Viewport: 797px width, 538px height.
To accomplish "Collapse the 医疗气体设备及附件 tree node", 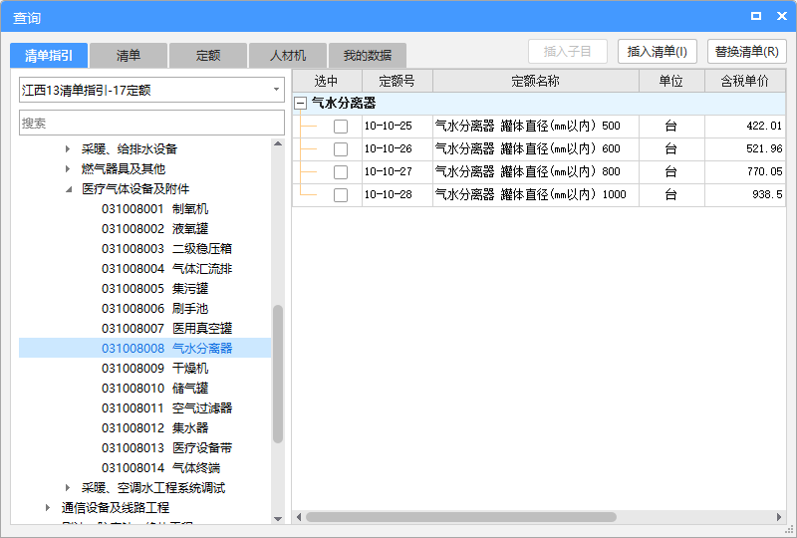I will pyautogui.click(x=69, y=189).
